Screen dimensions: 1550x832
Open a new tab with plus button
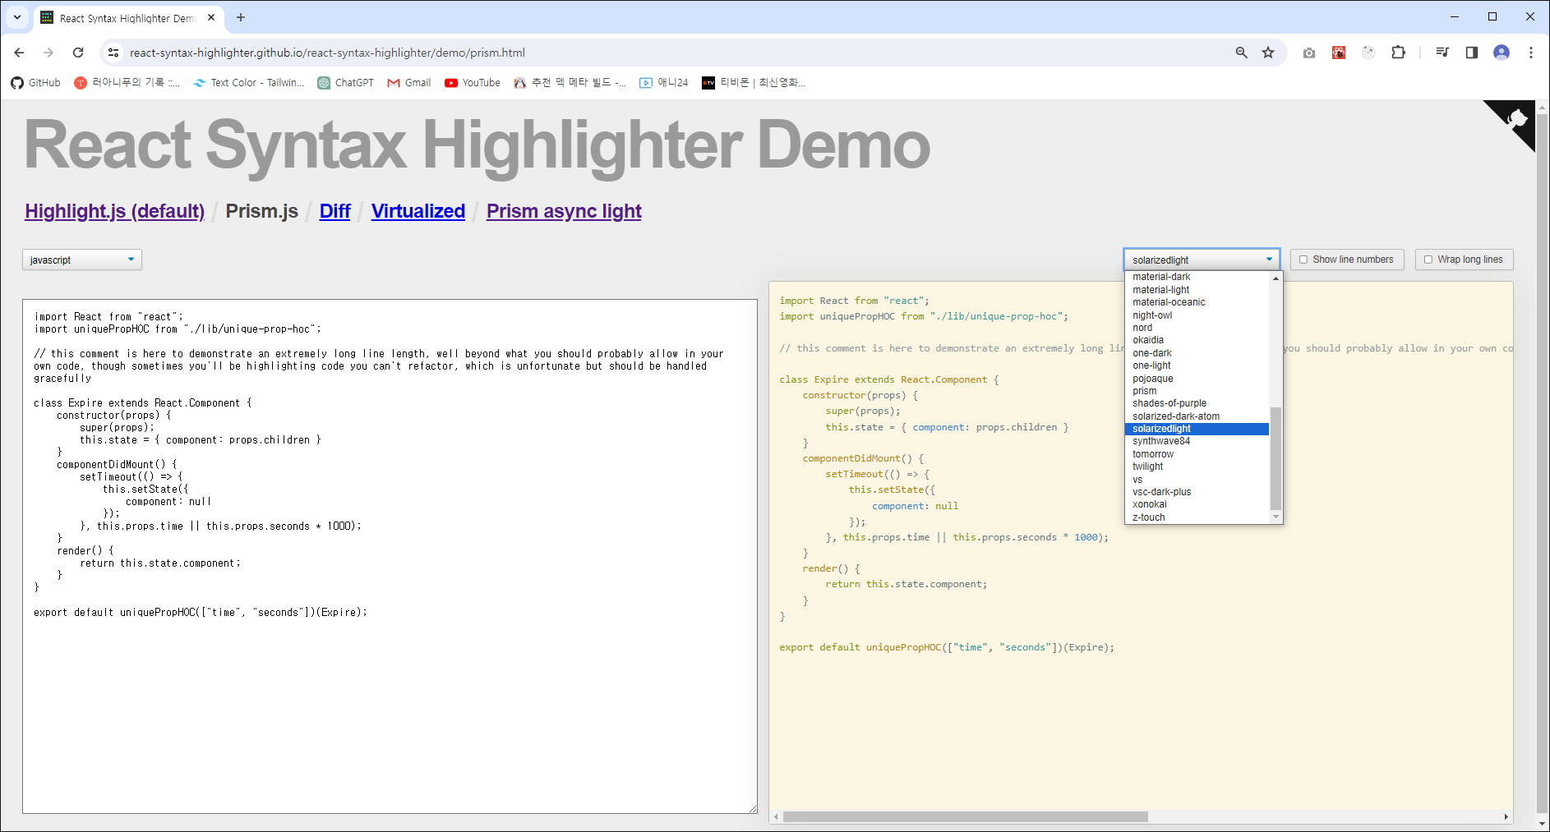(241, 17)
